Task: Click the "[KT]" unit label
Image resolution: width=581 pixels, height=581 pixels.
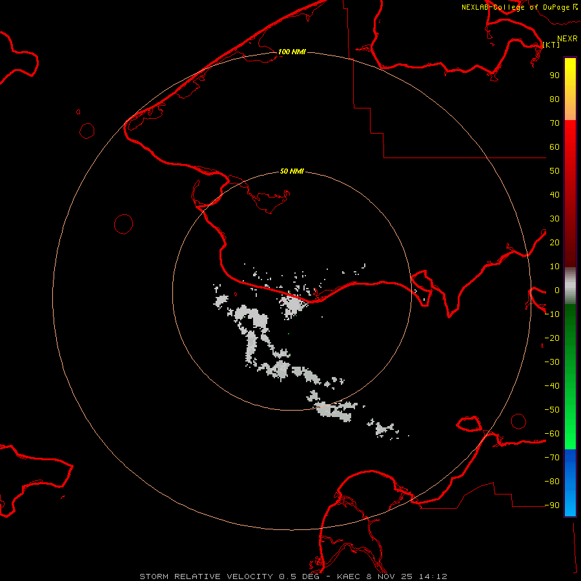Action: coord(551,45)
